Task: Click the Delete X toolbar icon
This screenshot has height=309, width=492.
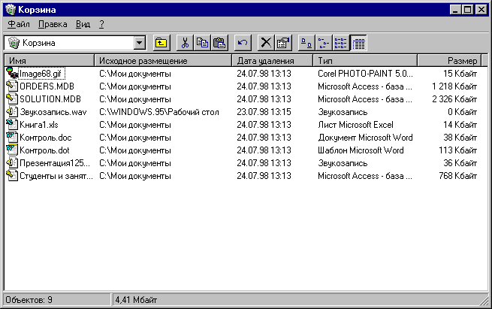Action: click(266, 43)
